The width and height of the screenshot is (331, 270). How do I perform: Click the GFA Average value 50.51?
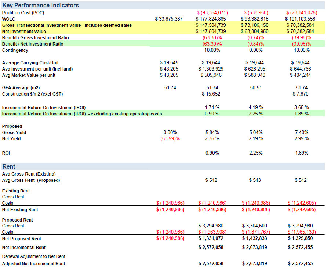coord(256,88)
